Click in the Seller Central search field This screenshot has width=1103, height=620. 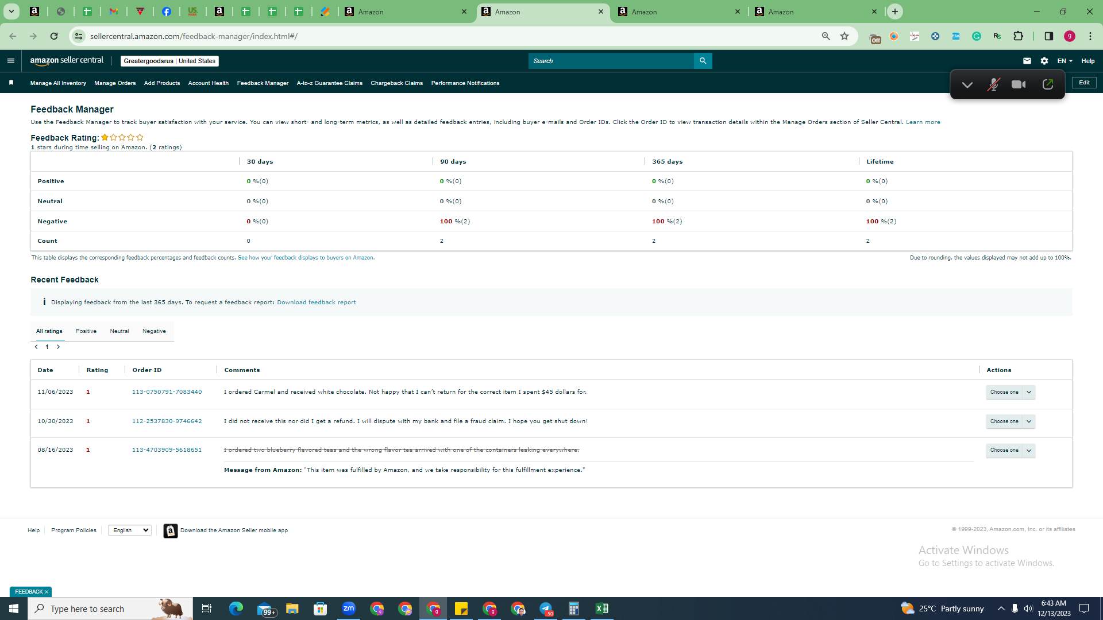pyautogui.click(x=611, y=61)
